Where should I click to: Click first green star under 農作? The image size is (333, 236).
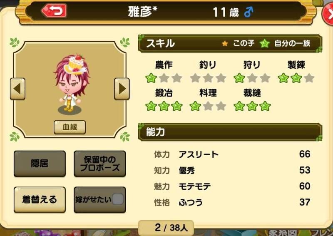point(151,78)
